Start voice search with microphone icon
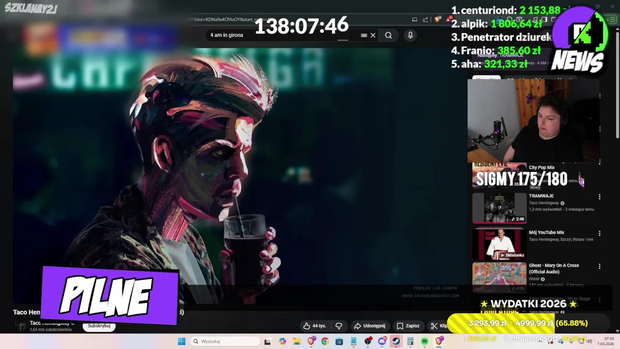The image size is (620, 349). 410,35
